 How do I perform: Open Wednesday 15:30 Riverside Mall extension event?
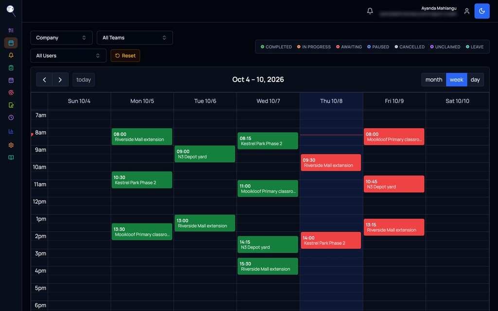point(268,266)
